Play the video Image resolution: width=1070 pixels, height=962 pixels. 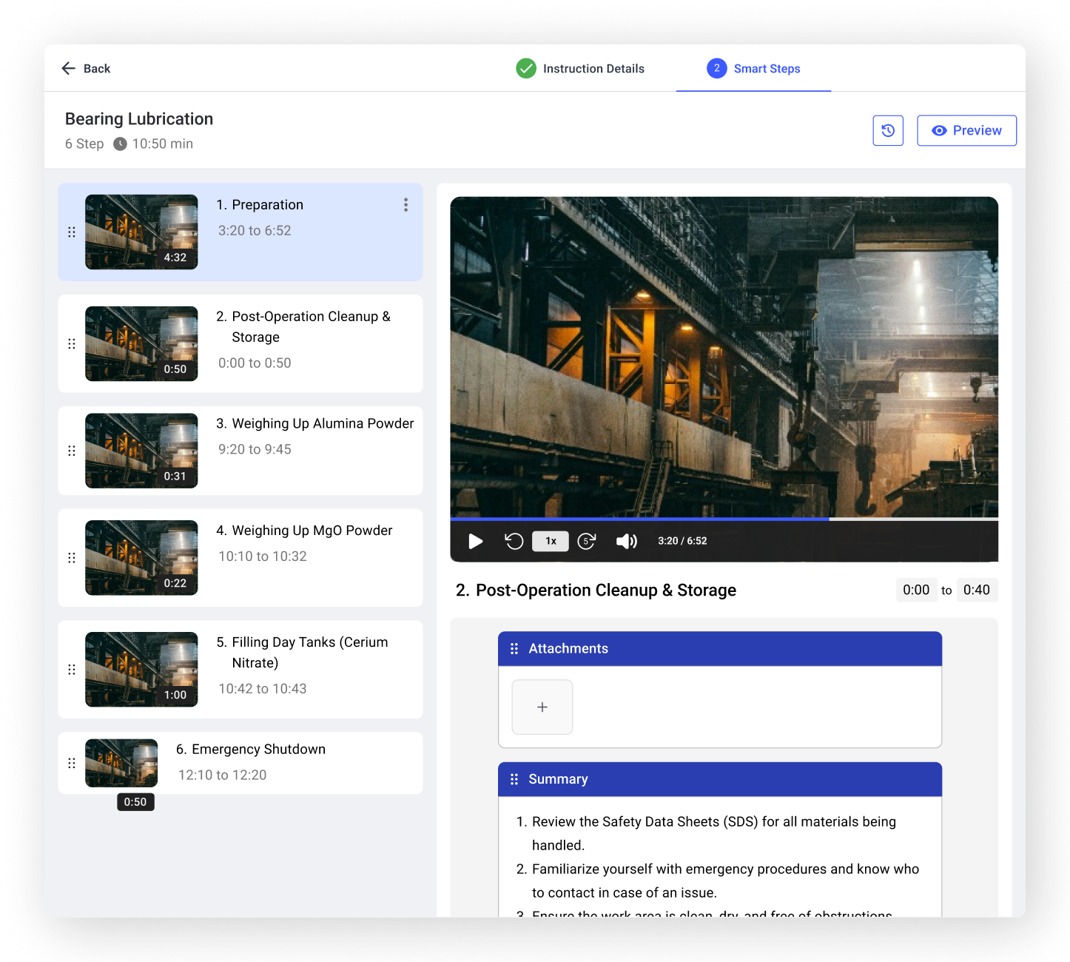476,542
